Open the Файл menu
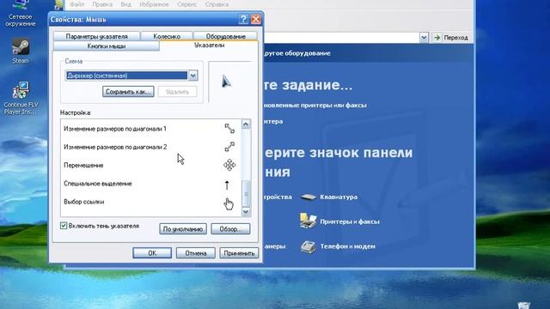The image size is (550, 309). coord(76,4)
